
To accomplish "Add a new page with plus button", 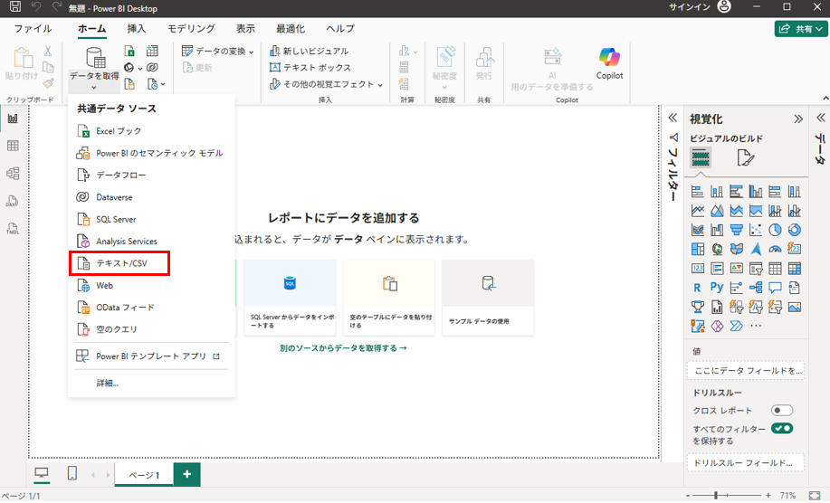I will pyautogui.click(x=186, y=474).
